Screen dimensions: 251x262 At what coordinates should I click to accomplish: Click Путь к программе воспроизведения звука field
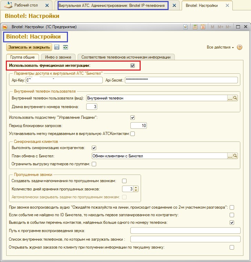[185, 231]
